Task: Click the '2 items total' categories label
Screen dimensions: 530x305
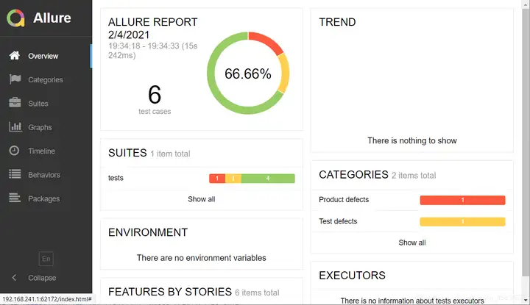Action: pos(414,176)
